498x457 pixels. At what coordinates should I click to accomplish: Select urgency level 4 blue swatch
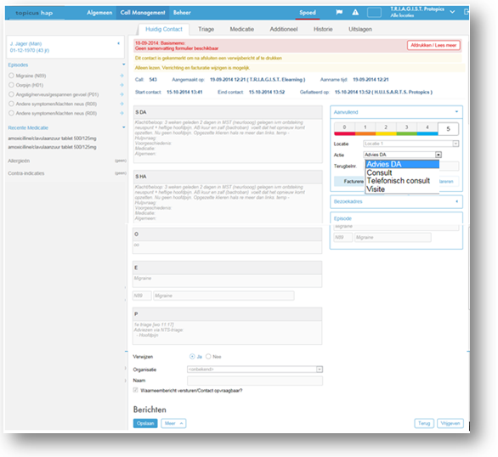427,129
